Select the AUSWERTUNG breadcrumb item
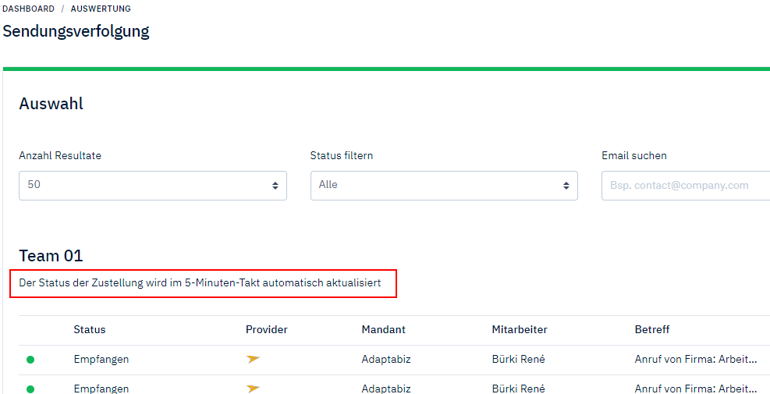This screenshot has height=394, width=770. [101, 9]
